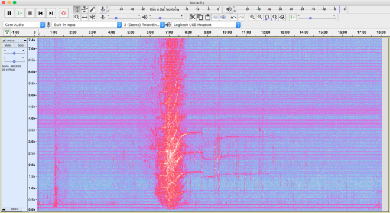Screen dimensions: 390x213
Task: Click the Undo arrow icon
Action: pyautogui.click(x=233, y=17)
